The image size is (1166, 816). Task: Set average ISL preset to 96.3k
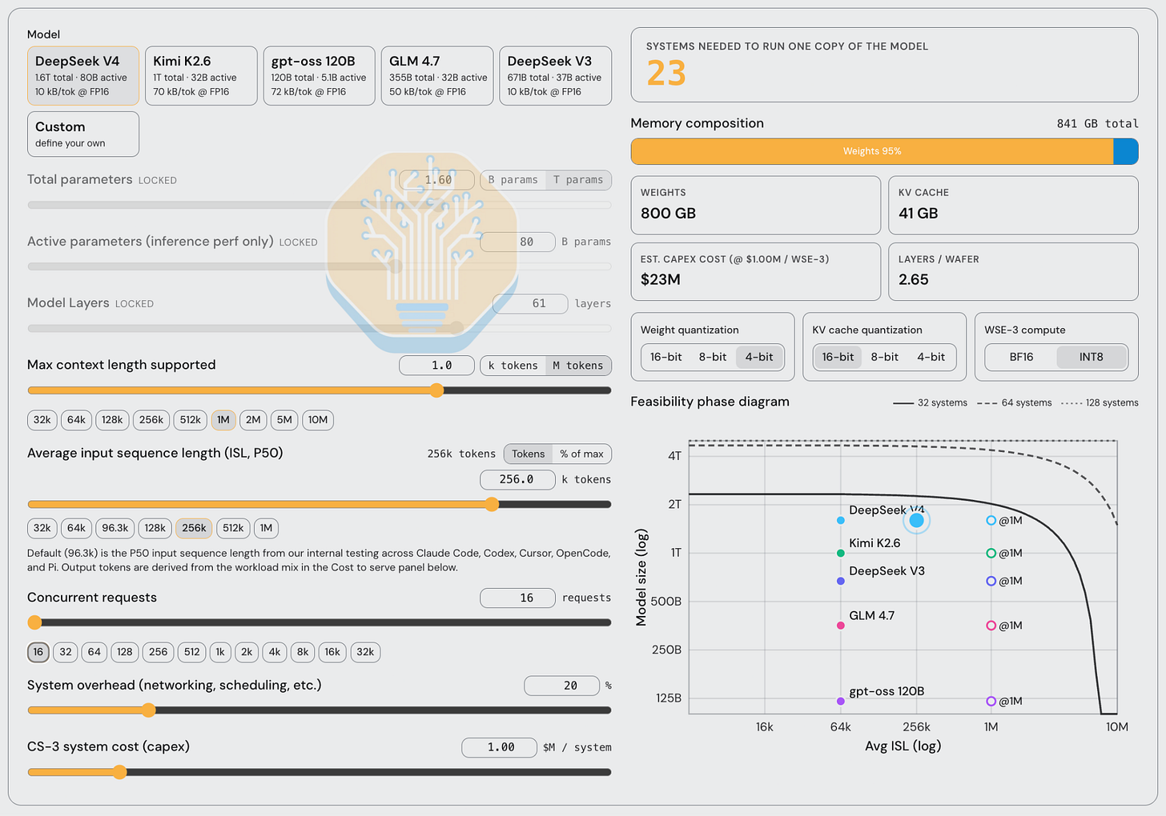(115, 528)
